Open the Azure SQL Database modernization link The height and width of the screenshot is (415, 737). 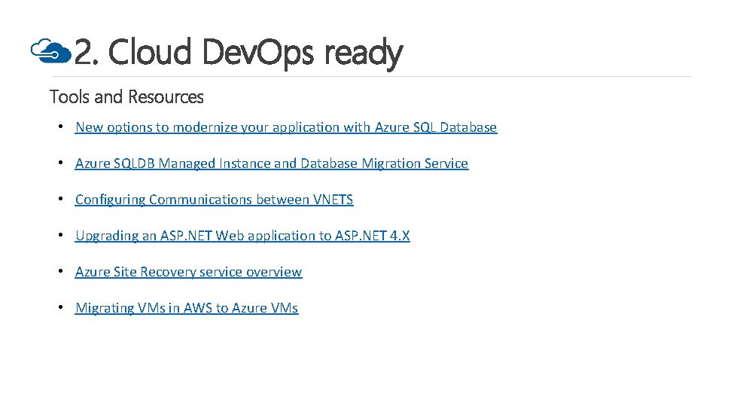click(x=286, y=127)
